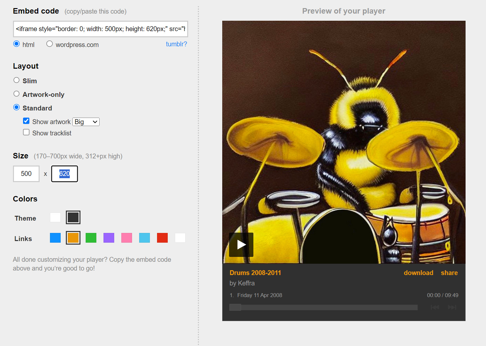Play the track in the player preview
This screenshot has height=346, width=486.
[x=241, y=245]
